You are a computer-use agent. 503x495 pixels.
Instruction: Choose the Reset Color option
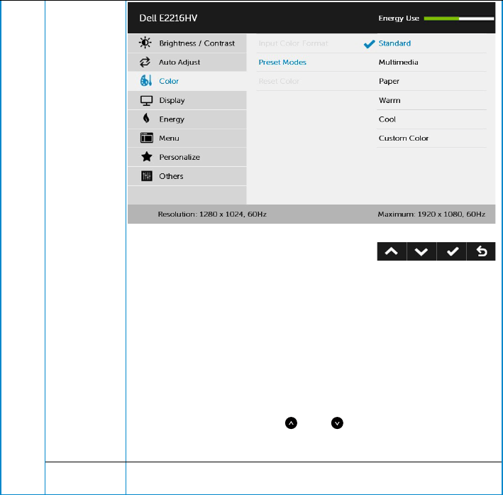point(279,81)
